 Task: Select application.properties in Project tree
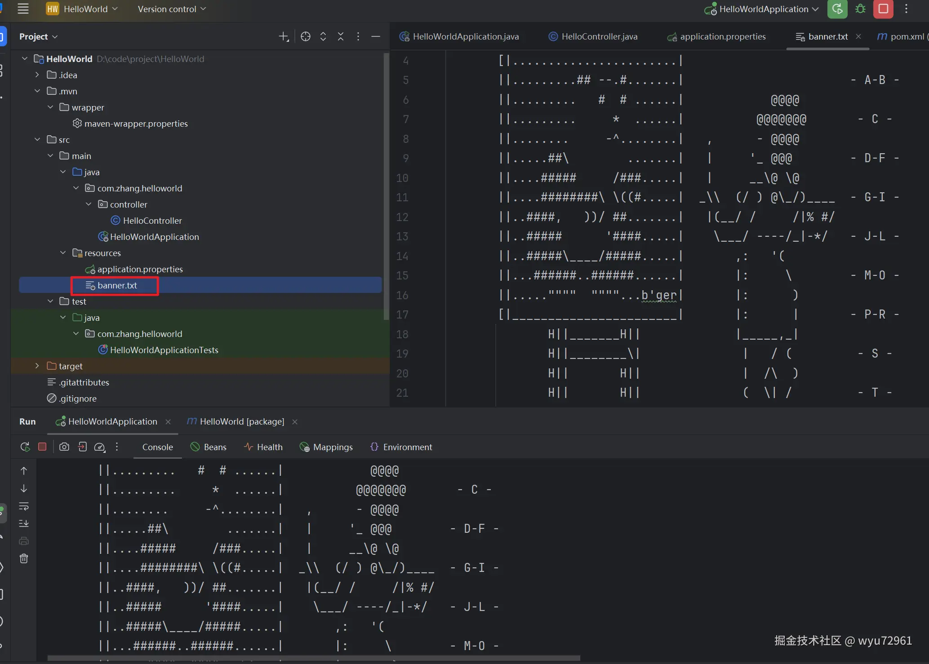(134, 269)
